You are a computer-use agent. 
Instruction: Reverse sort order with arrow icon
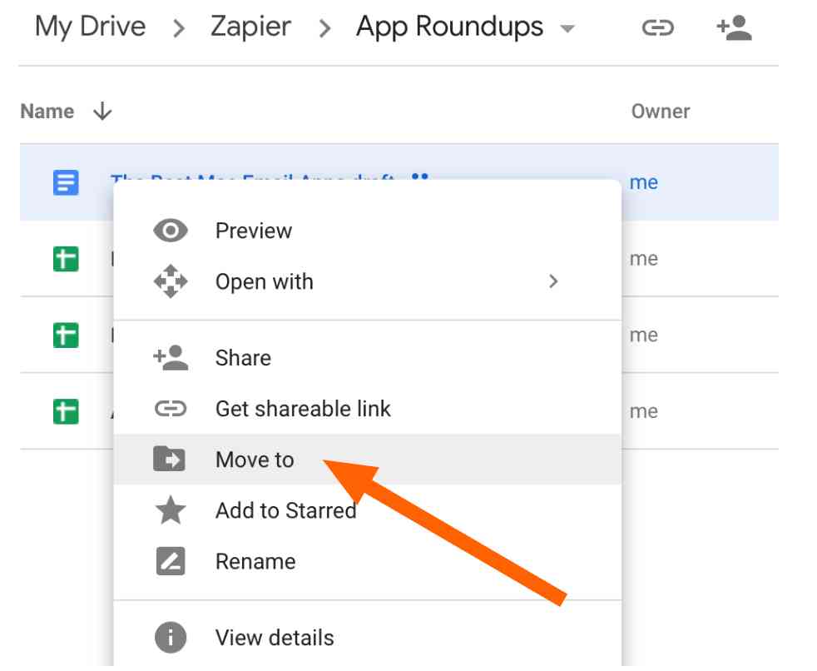(x=102, y=111)
